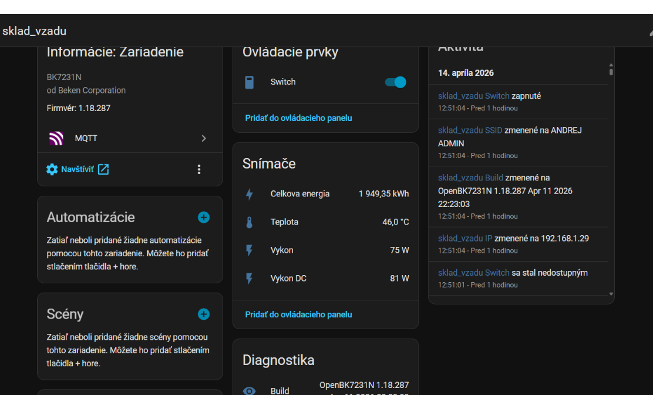
Task: Click Pridať do ovládacieho panelu under Switch
Action: (298, 118)
